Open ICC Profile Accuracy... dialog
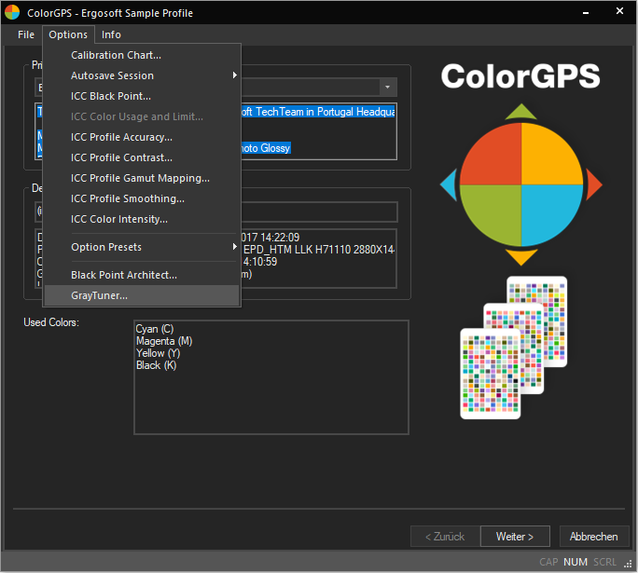This screenshot has width=638, height=573. (x=142, y=137)
